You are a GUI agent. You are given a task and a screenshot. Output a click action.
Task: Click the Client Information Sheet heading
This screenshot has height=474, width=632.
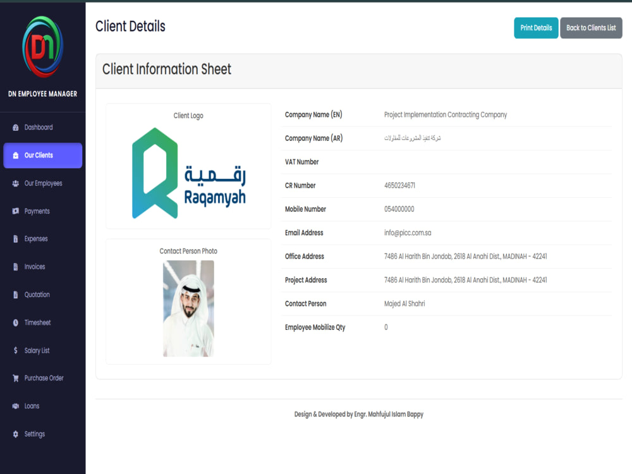(x=166, y=70)
